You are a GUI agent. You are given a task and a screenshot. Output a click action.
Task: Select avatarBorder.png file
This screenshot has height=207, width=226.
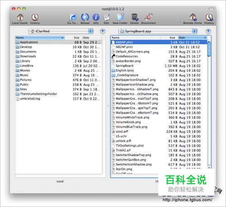tap(159, 61)
